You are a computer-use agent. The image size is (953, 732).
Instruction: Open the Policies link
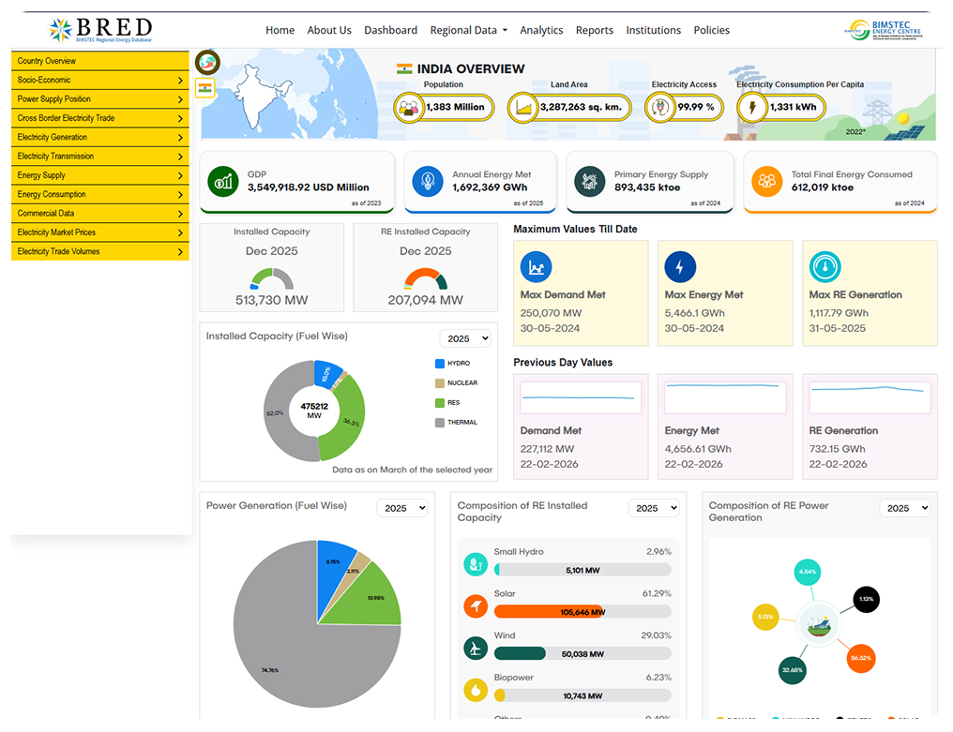coord(711,30)
